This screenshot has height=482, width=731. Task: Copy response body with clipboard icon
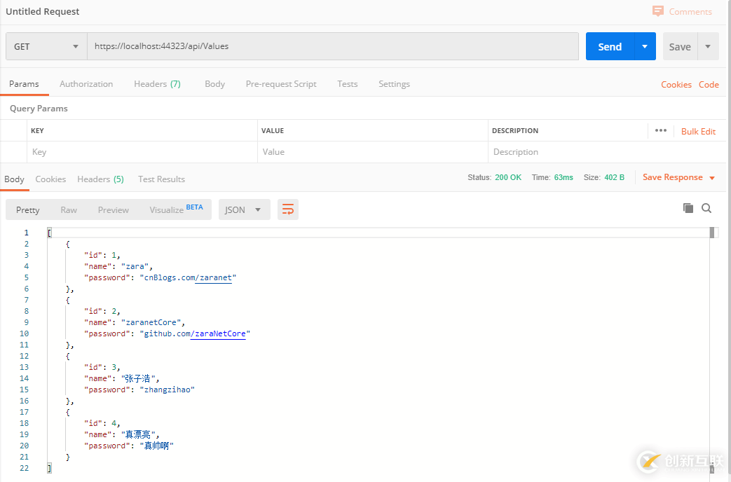tap(688, 208)
